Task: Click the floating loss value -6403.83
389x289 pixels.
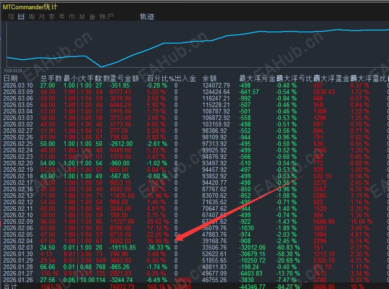Action: click(251, 273)
